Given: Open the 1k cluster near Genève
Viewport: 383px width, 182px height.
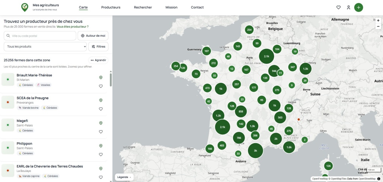Looking at the screenshot, I should (274, 106).
